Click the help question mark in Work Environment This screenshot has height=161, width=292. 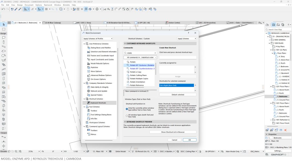tap(188, 33)
